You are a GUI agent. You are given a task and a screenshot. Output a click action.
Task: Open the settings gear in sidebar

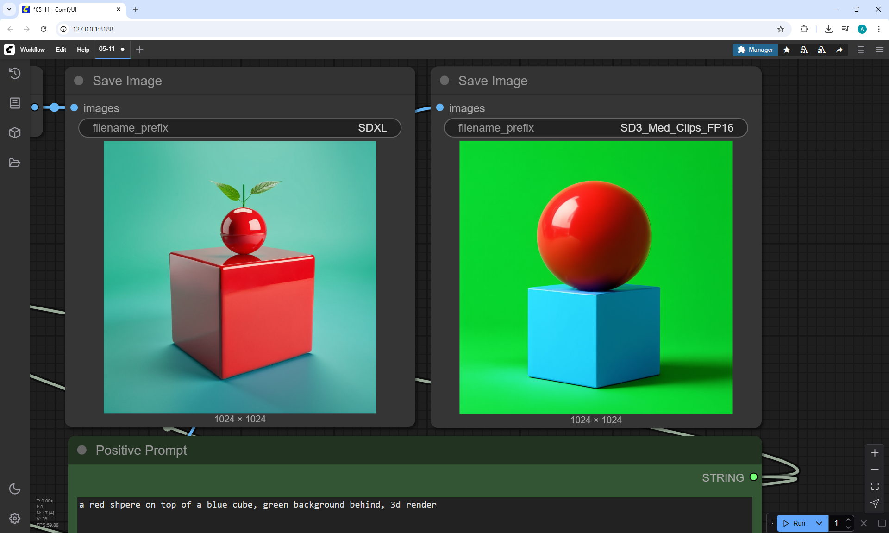tap(15, 518)
